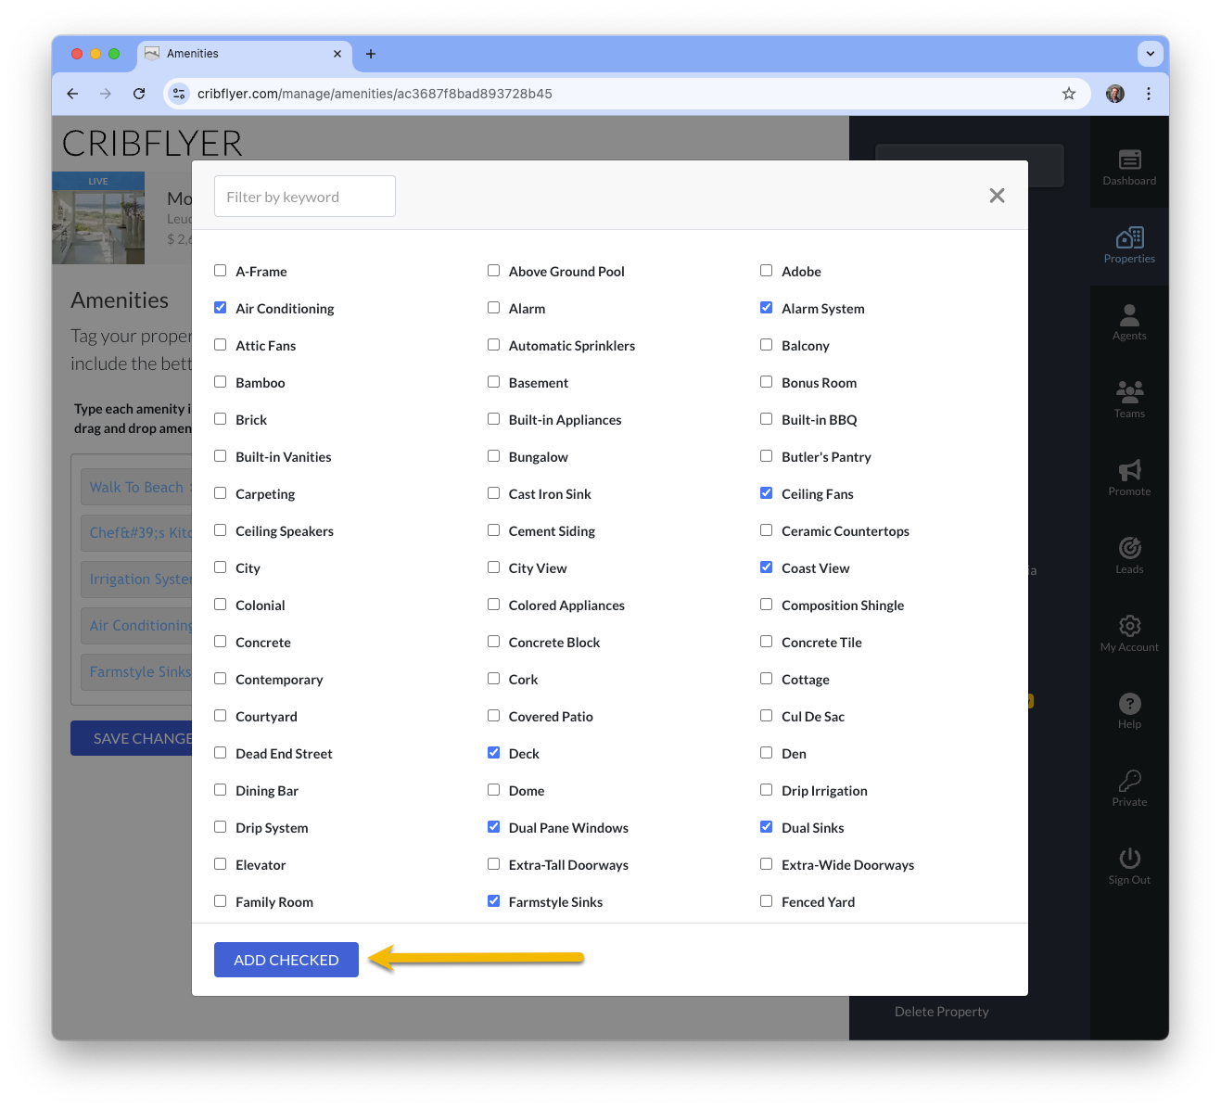
Task: Check the City View checkbox
Action: 493,567
